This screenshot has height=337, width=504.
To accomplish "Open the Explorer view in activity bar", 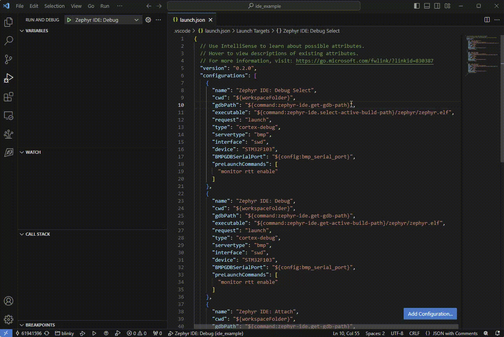I will coord(8,22).
